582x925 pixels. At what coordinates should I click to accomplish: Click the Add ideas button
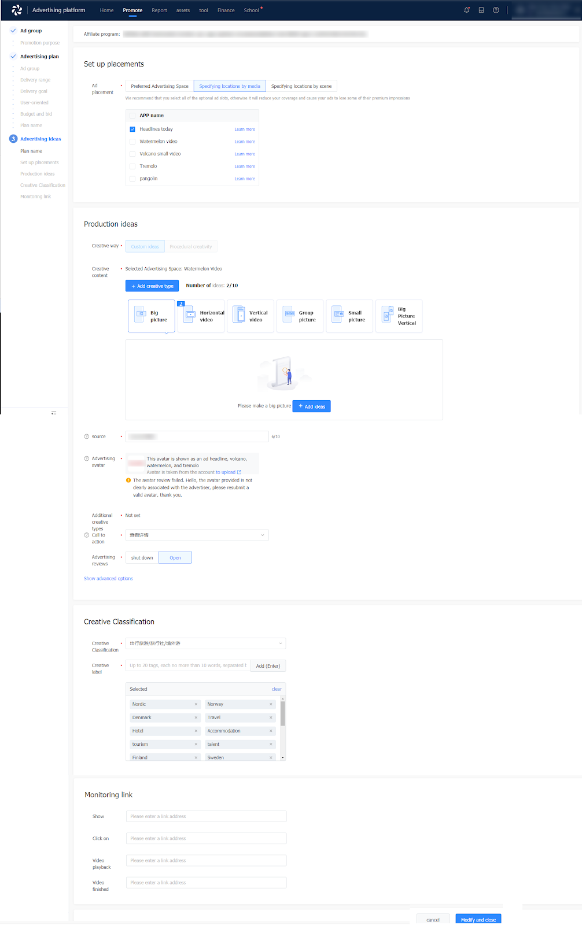pyautogui.click(x=312, y=406)
